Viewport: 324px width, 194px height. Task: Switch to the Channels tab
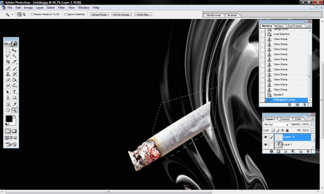[285, 119]
